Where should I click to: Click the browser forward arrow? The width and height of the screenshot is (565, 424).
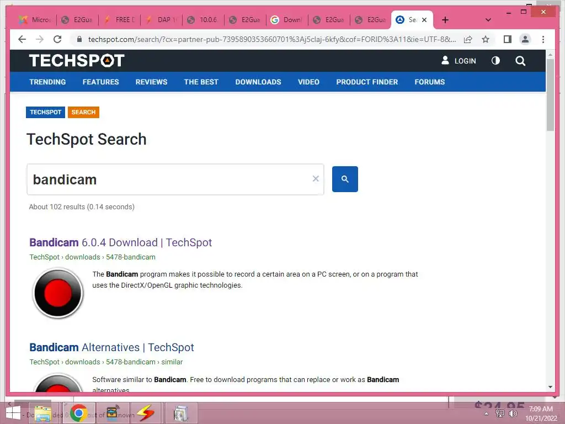coord(40,39)
